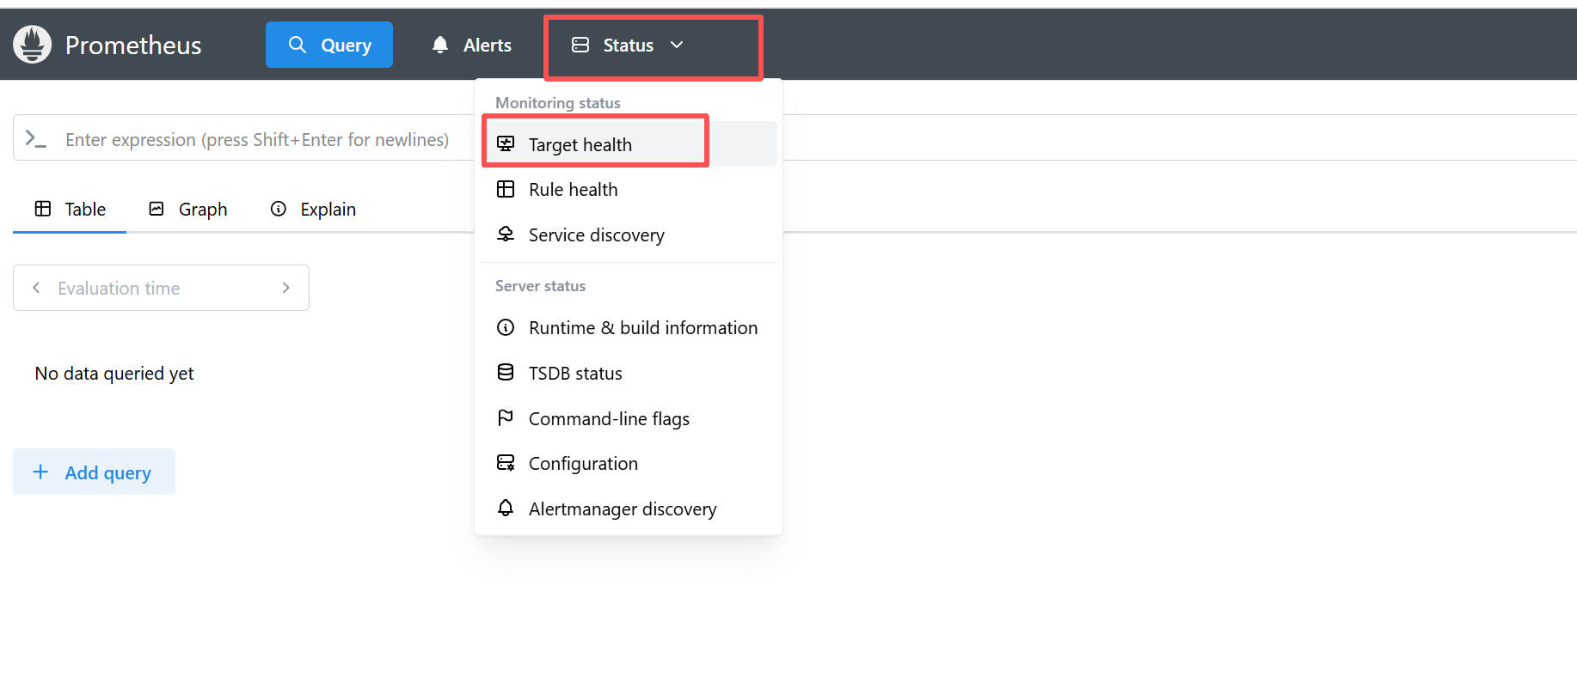Select TSDB status menu entry

click(x=629, y=373)
